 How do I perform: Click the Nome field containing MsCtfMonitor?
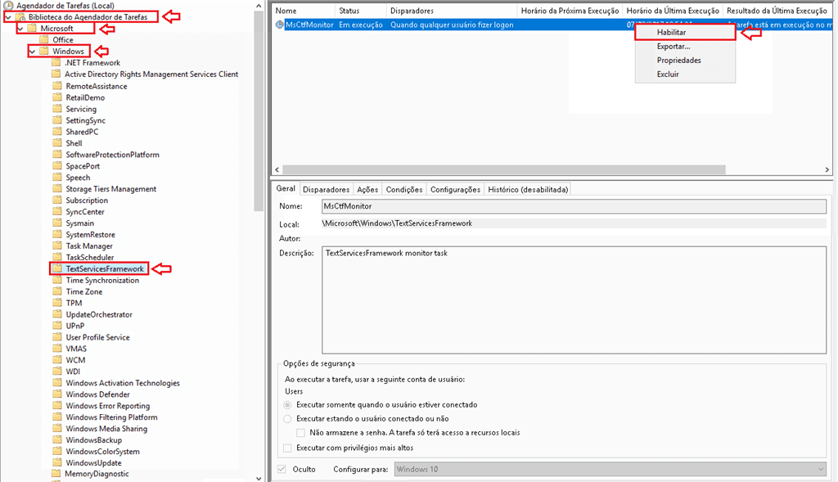click(x=573, y=207)
